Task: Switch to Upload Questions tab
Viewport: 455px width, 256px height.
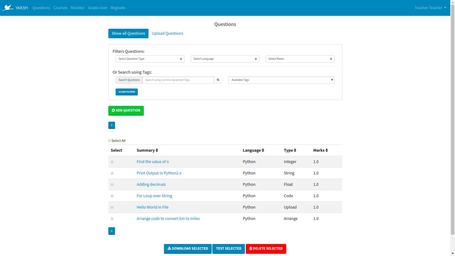Action: coord(167,34)
